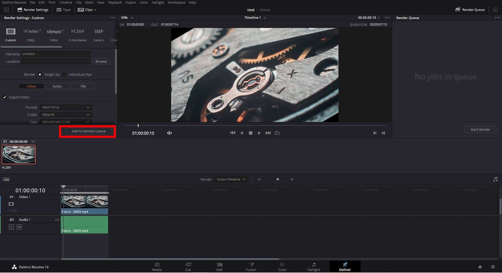Zoom out timeline with minus button
Viewport: 502px width, 273px height.
coord(259,179)
